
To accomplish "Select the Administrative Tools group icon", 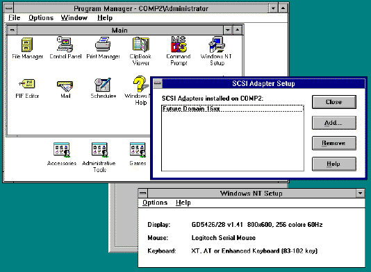I will point(99,150).
